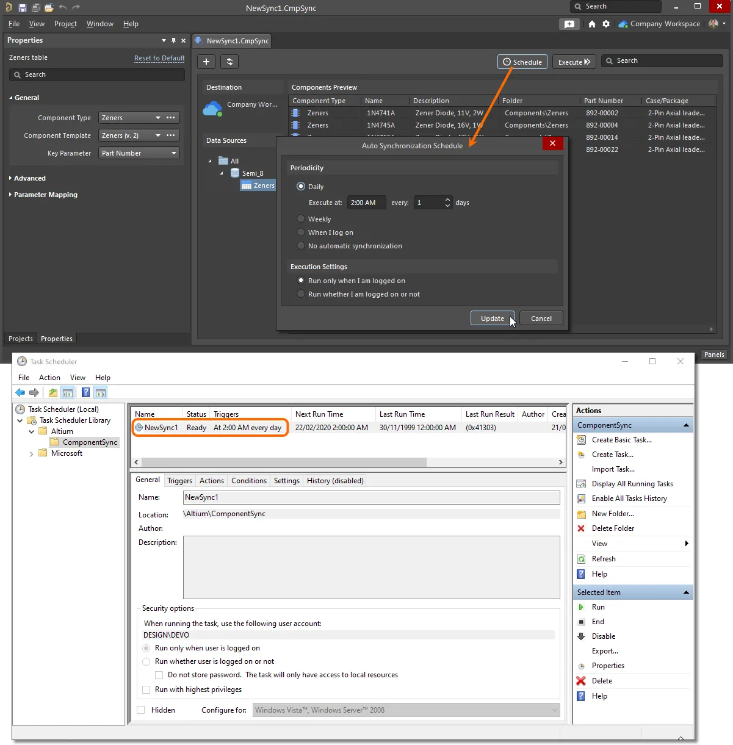The height and width of the screenshot is (745, 733).
Task: Click Cancel in the schedule dialog
Action: click(x=541, y=319)
